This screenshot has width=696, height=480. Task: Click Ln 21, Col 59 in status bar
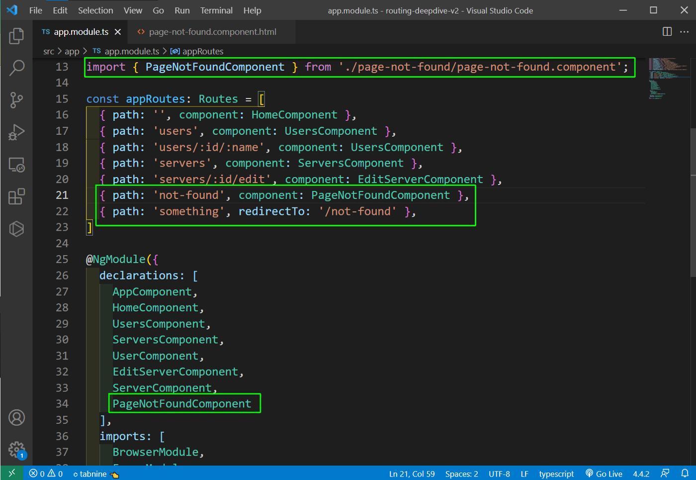pos(412,474)
